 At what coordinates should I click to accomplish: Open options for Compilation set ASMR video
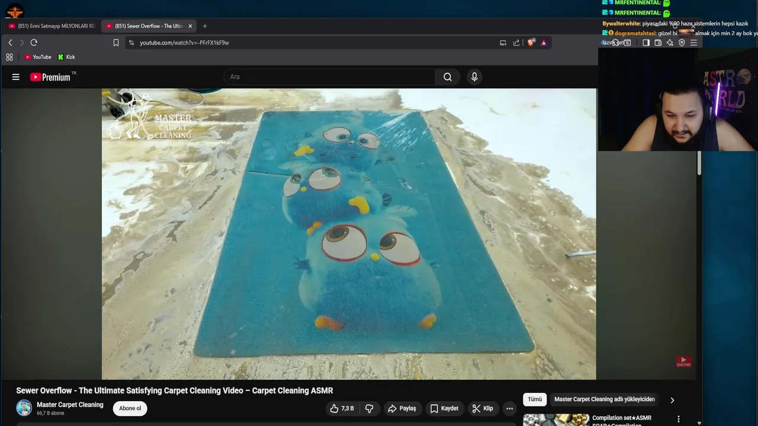coord(679,419)
